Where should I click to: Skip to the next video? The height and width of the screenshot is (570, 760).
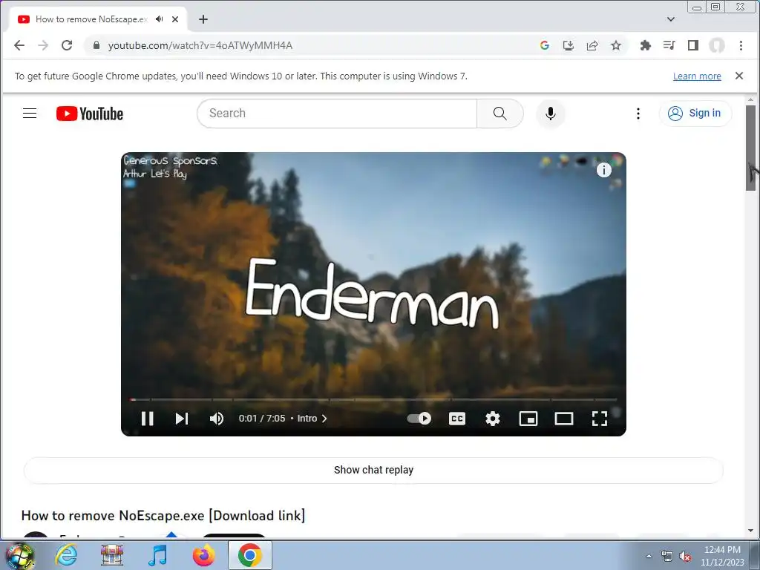(182, 419)
